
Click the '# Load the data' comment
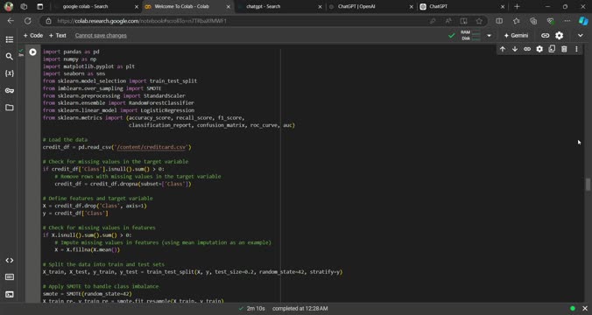[65, 140]
